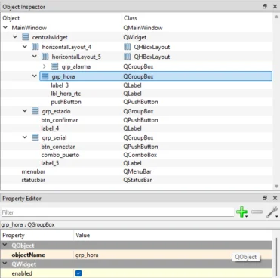Collapse the horizontalLayout_5 node

click(35, 57)
